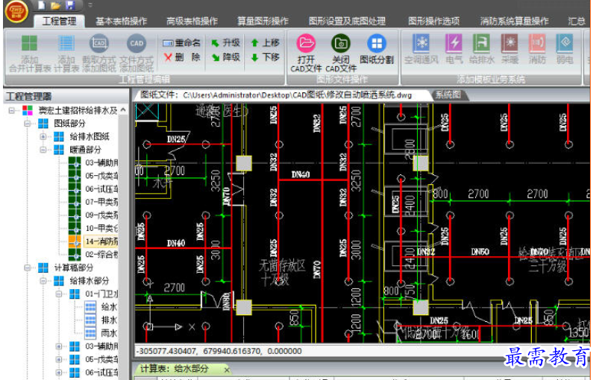Open the 系统图 drawing tab

pos(448,95)
